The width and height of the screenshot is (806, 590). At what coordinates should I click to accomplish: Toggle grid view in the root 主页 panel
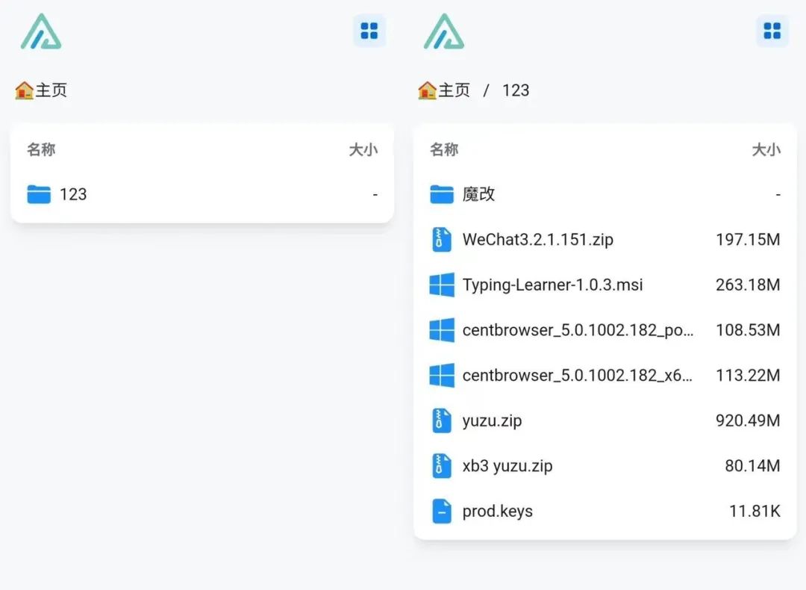tap(369, 31)
